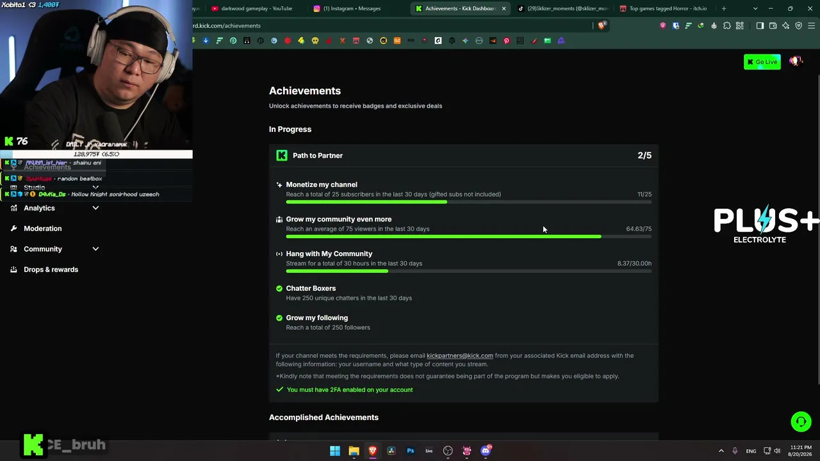Click the In Progress heading
The image size is (820, 461).
(x=290, y=129)
